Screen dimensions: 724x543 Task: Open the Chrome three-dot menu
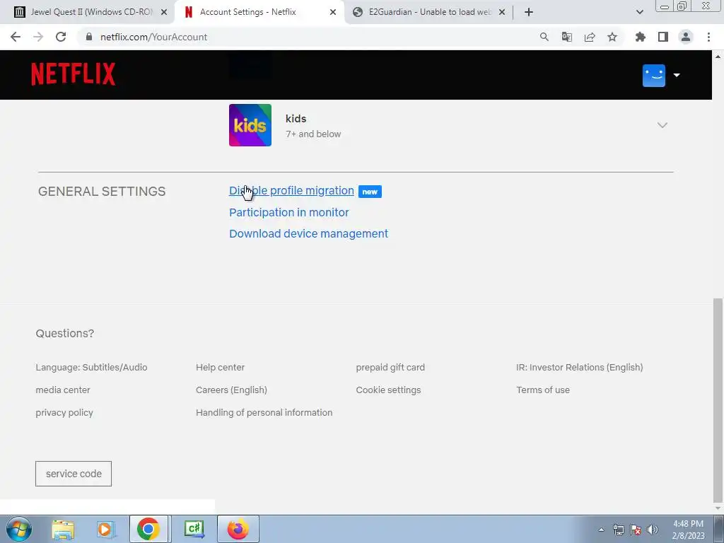tap(708, 37)
